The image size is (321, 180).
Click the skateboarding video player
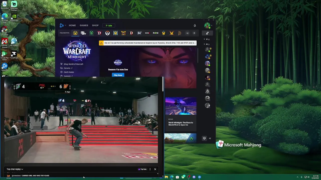click(81, 120)
